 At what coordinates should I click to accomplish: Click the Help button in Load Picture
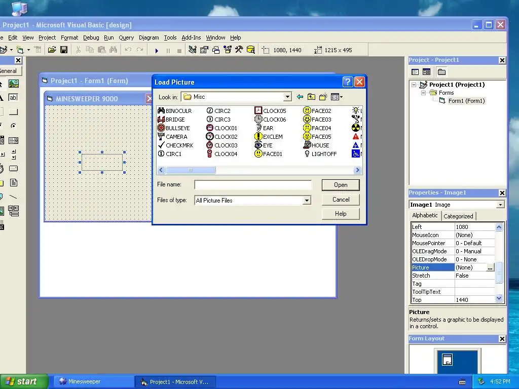click(x=341, y=214)
